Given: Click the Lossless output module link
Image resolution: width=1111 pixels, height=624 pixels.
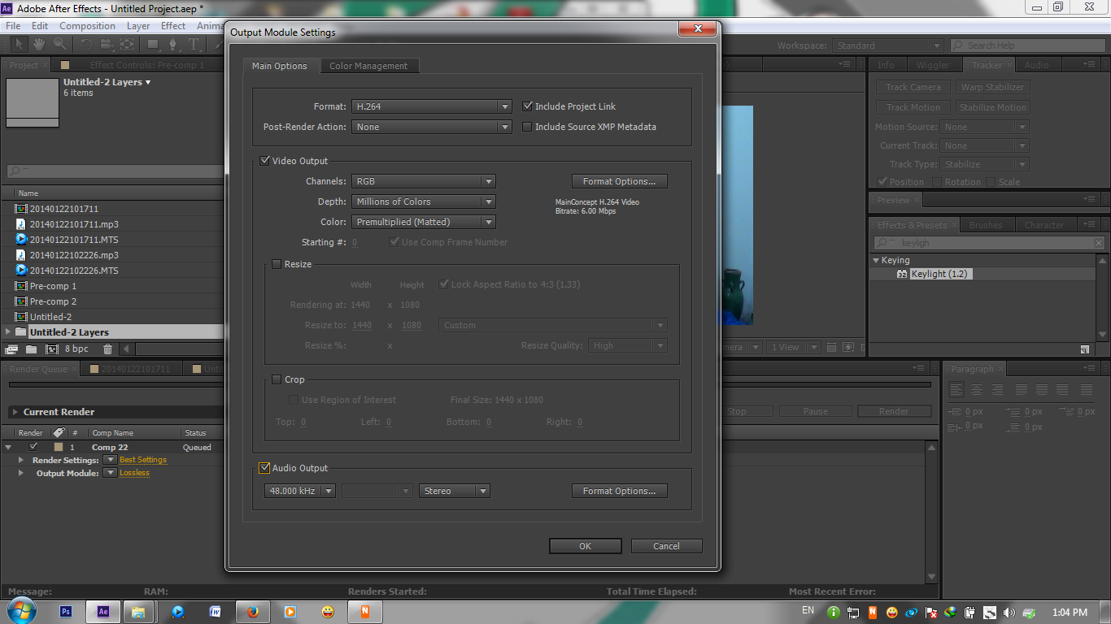Looking at the screenshot, I should click(134, 473).
